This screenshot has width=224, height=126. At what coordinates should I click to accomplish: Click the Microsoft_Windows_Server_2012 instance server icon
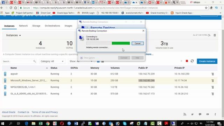coord(5,80)
